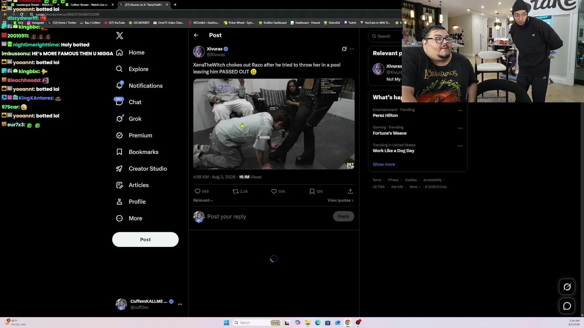The width and height of the screenshot is (584, 328).
Task: Open Work Like a Dog Day trend
Action: click(394, 151)
